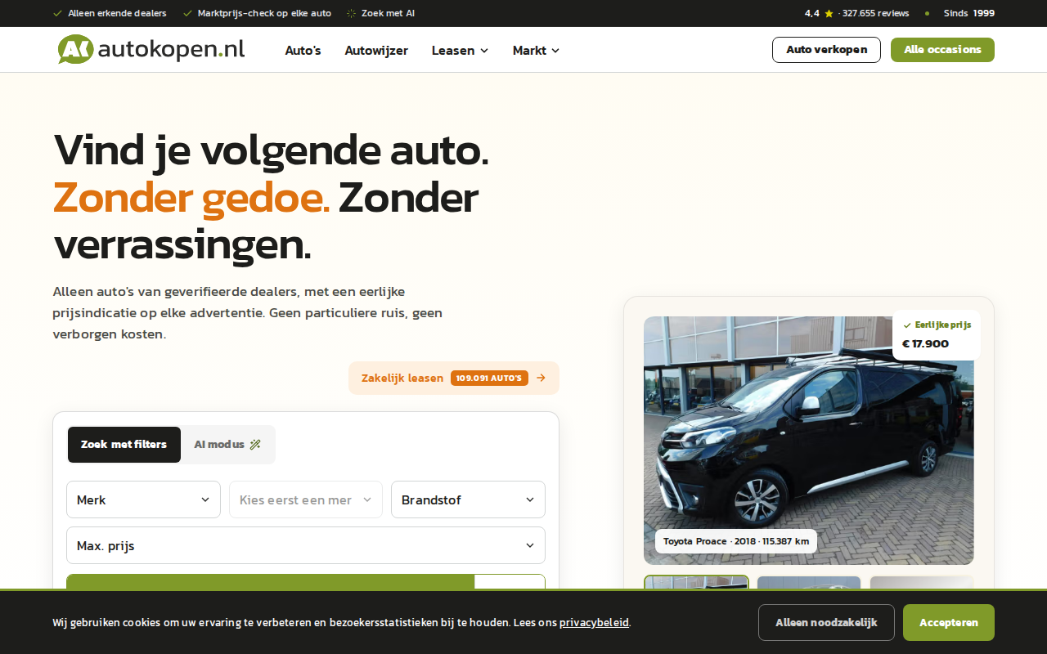
Task: Open the Autowijzer menu item
Action: [x=376, y=51]
